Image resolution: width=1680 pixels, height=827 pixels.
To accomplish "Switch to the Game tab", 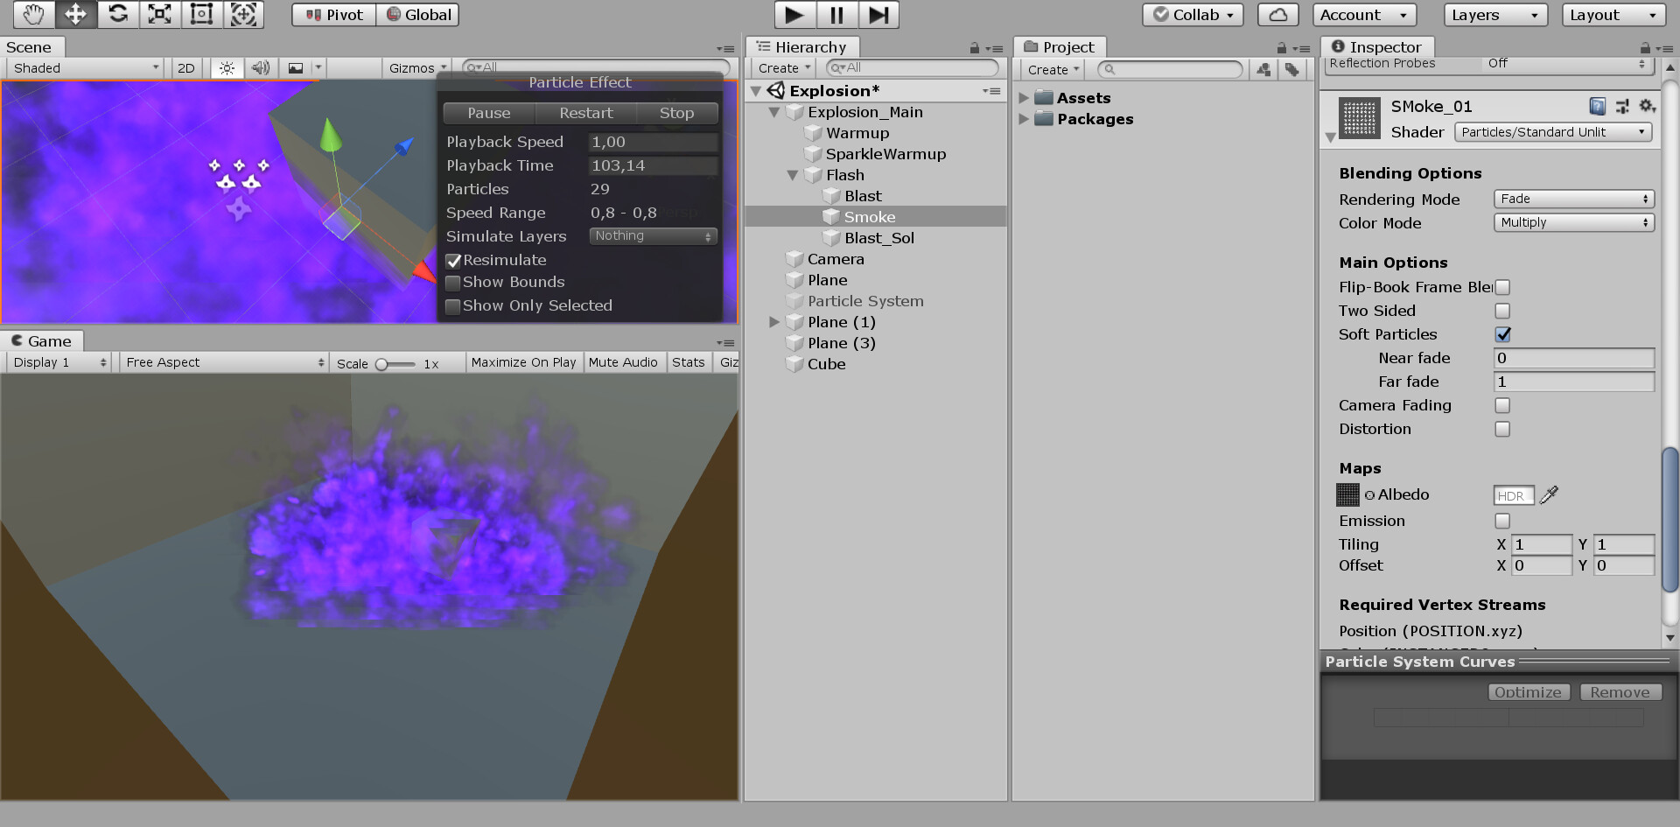I will tap(41, 340).
